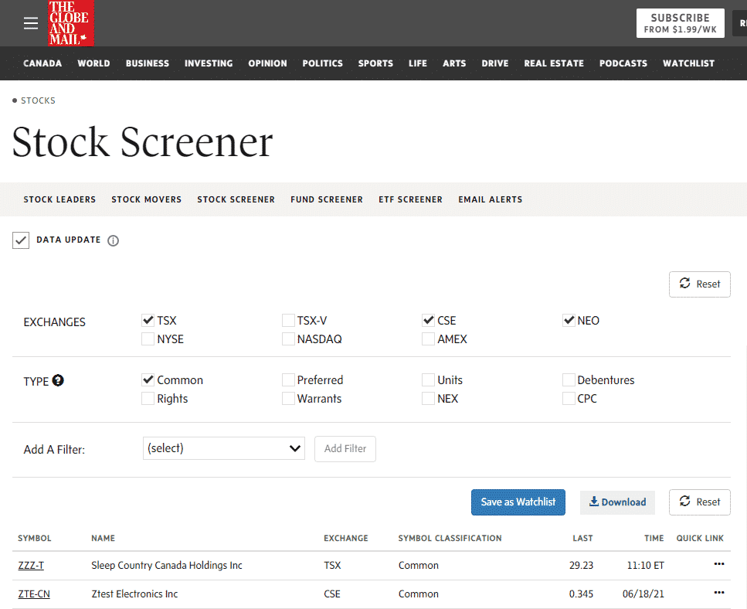Sort results by Symbol column header

(35, 538)
